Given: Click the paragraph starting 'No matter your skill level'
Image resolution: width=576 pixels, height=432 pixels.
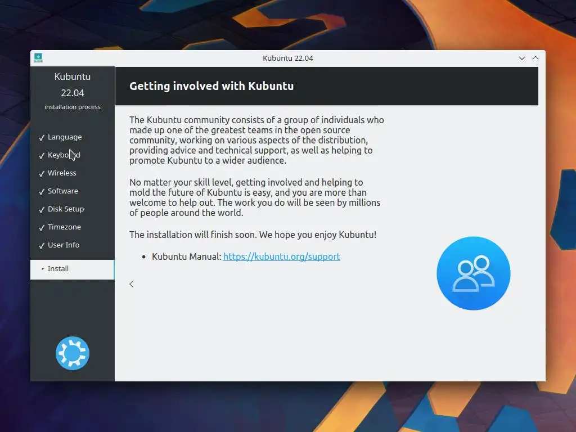Looking at the screenshot, I should (255, 197).
